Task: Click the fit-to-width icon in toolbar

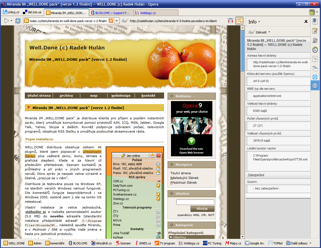Action: [231, 21]
